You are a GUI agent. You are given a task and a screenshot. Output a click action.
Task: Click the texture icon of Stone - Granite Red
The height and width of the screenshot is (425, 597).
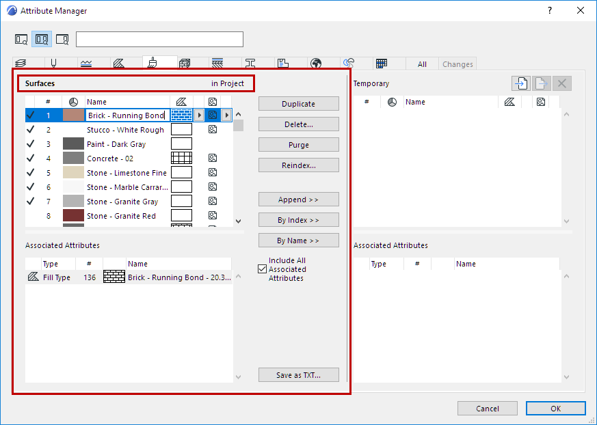[x=213, y=215]
